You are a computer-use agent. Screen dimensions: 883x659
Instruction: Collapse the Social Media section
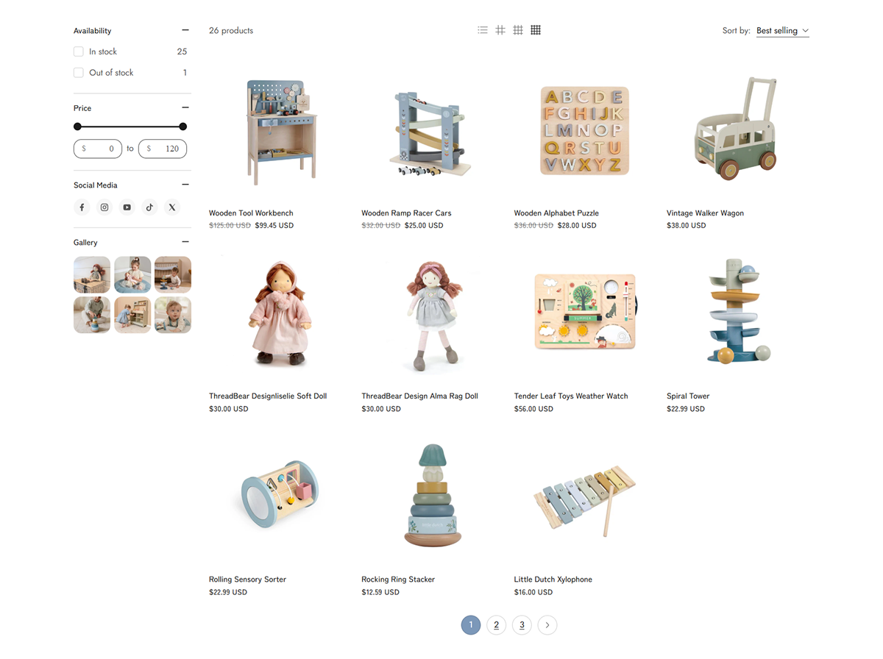[x=185, y=185]
